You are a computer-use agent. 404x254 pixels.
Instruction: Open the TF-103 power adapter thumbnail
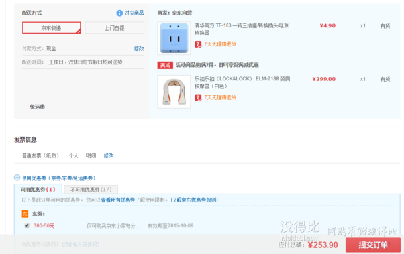pos(174,38)
